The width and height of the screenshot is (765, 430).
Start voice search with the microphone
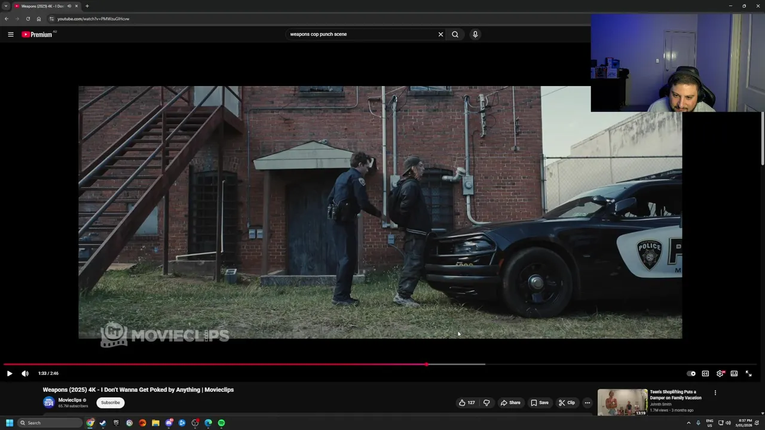tap(475, 34)
